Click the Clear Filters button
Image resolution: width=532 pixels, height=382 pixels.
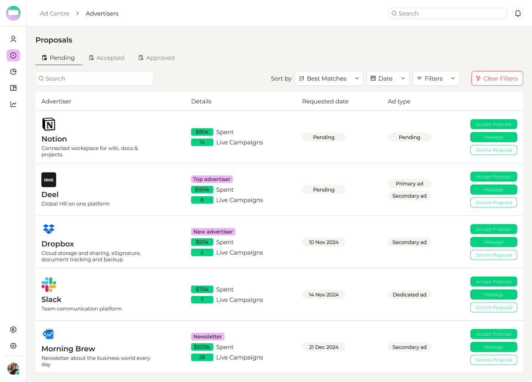(x=497, y=78)
